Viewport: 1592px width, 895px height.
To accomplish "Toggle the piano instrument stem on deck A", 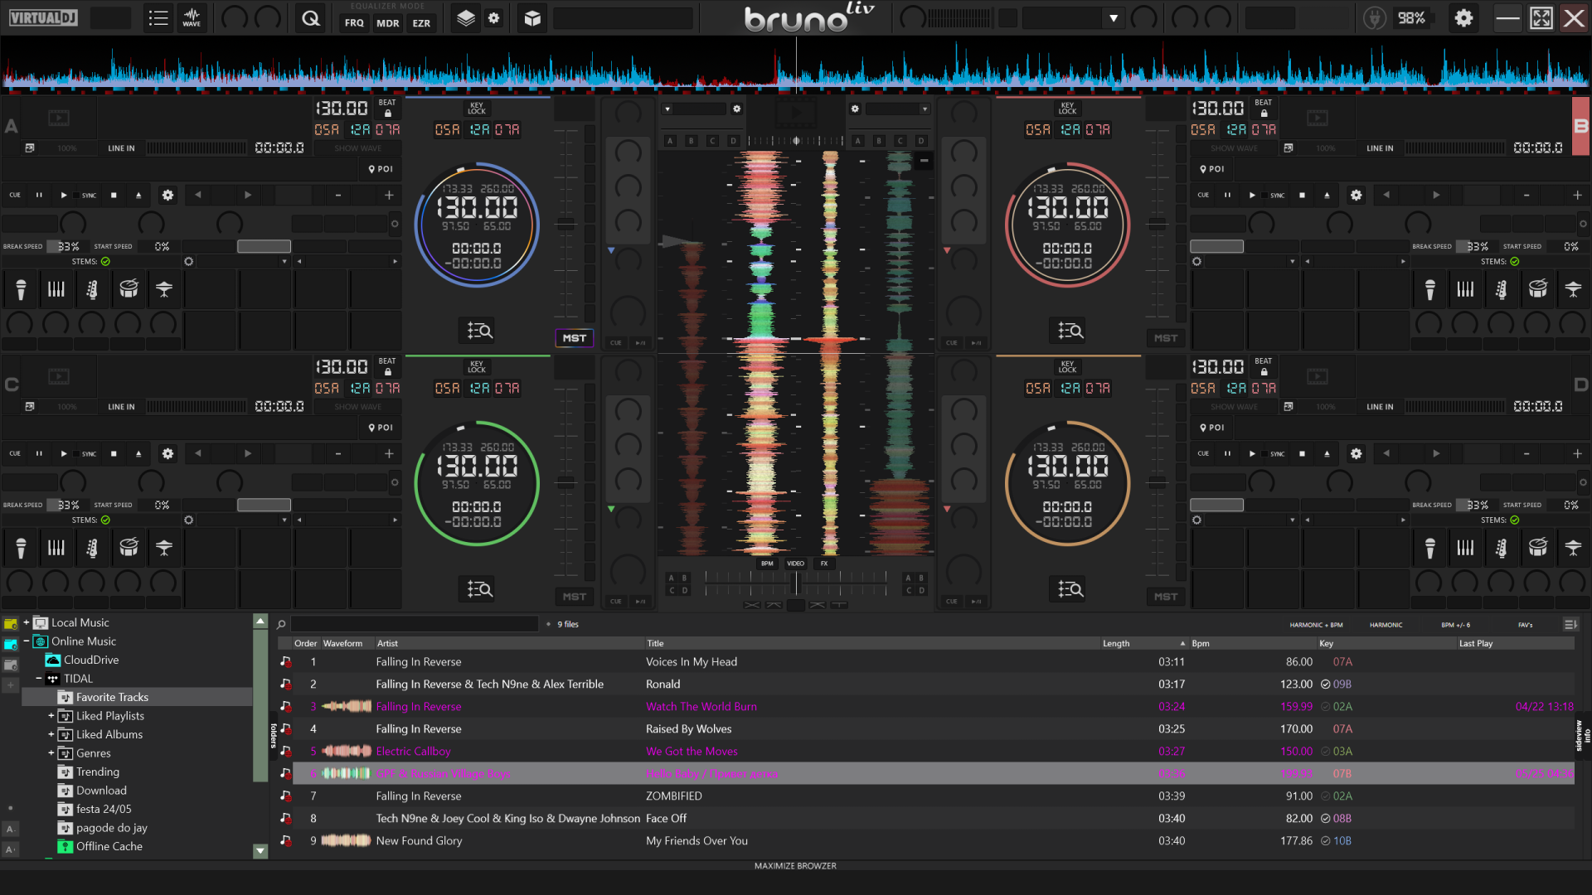I will [56, 289].
